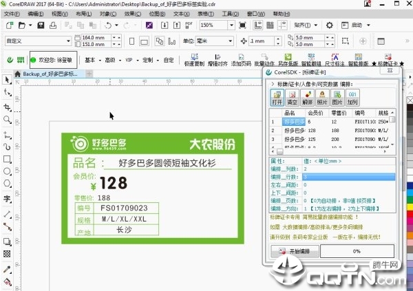Select the Text tool (字)
The width and height of the screenshot is (413, 291).
click(x=7, y=199)
